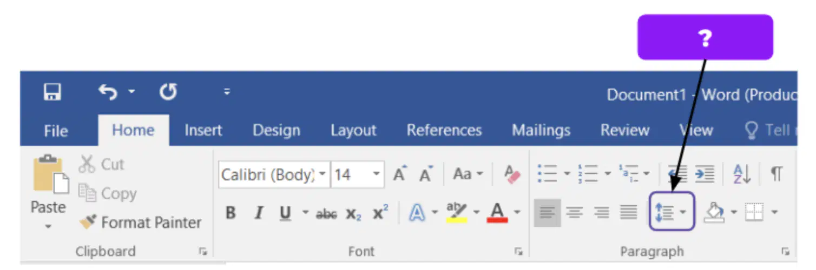Open the Calibri (Body) font name dropdown
816x270 pixels.
click(x=323, y=174)
